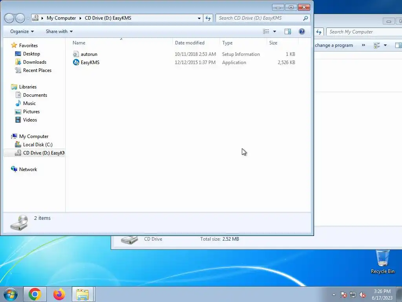Open view dropdown in My Computer window
The height and width of the screenshot is (302, 402).
385,45
